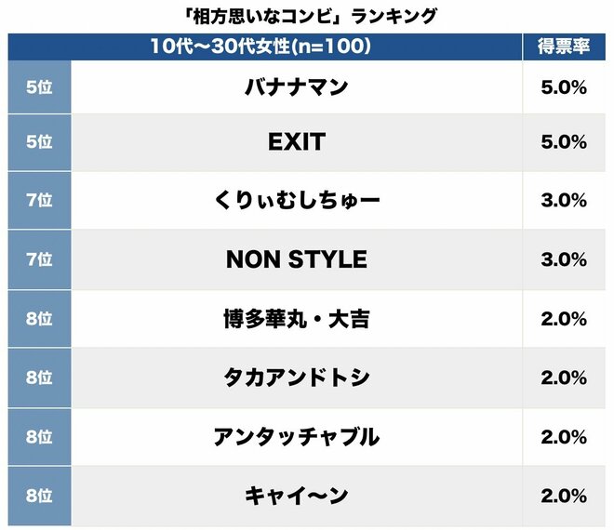Select the アンタッチャブル entry
614x530 pixels.
tap(297, 436)
